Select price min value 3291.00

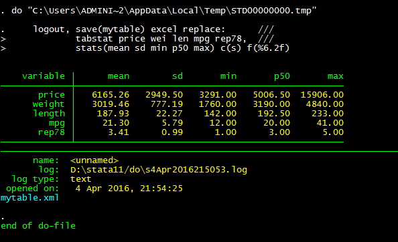click(x=218, y=95)
